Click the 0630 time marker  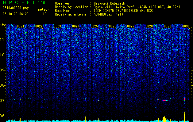(186, 26)
